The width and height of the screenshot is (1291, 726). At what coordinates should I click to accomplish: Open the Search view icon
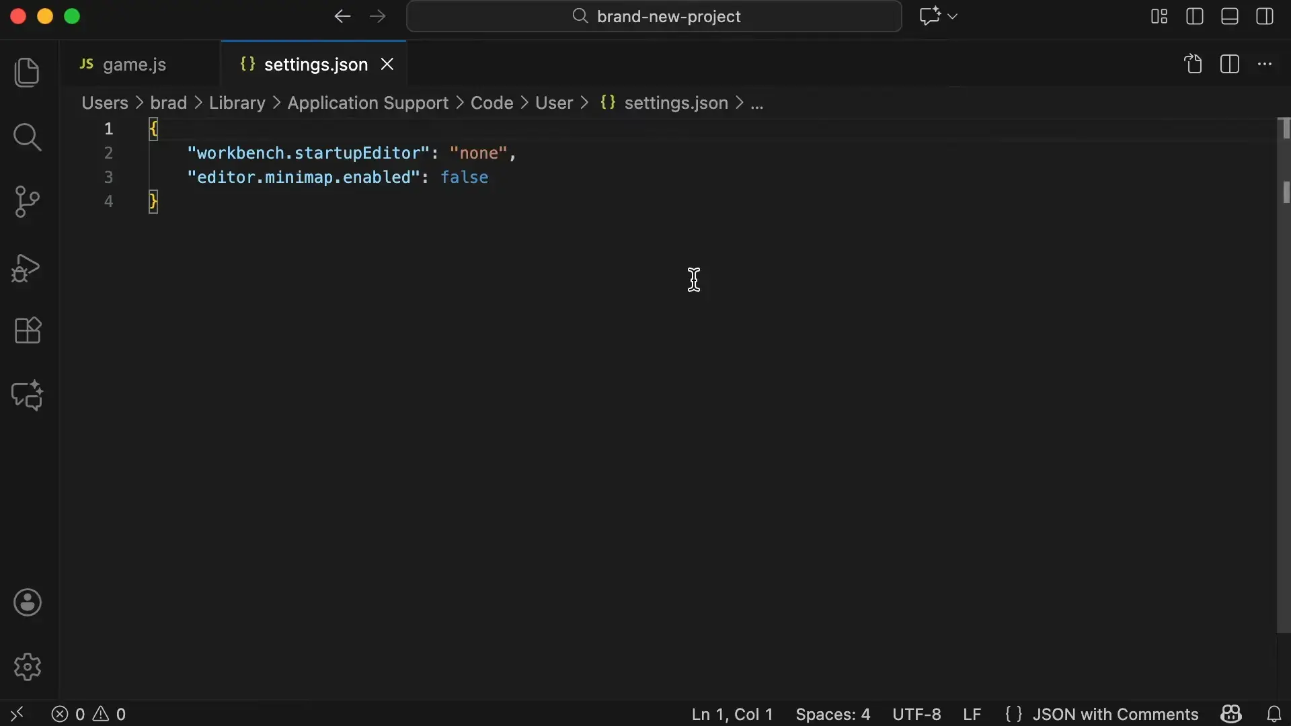27,137
